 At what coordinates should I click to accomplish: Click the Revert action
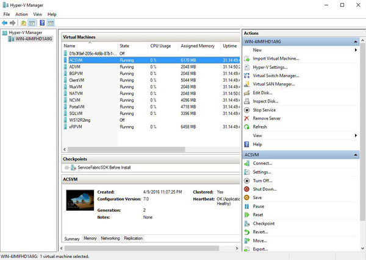pyautogui.click(x=260, y=232)
